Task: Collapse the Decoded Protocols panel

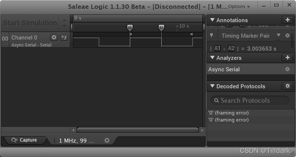Action: [212, 86]
